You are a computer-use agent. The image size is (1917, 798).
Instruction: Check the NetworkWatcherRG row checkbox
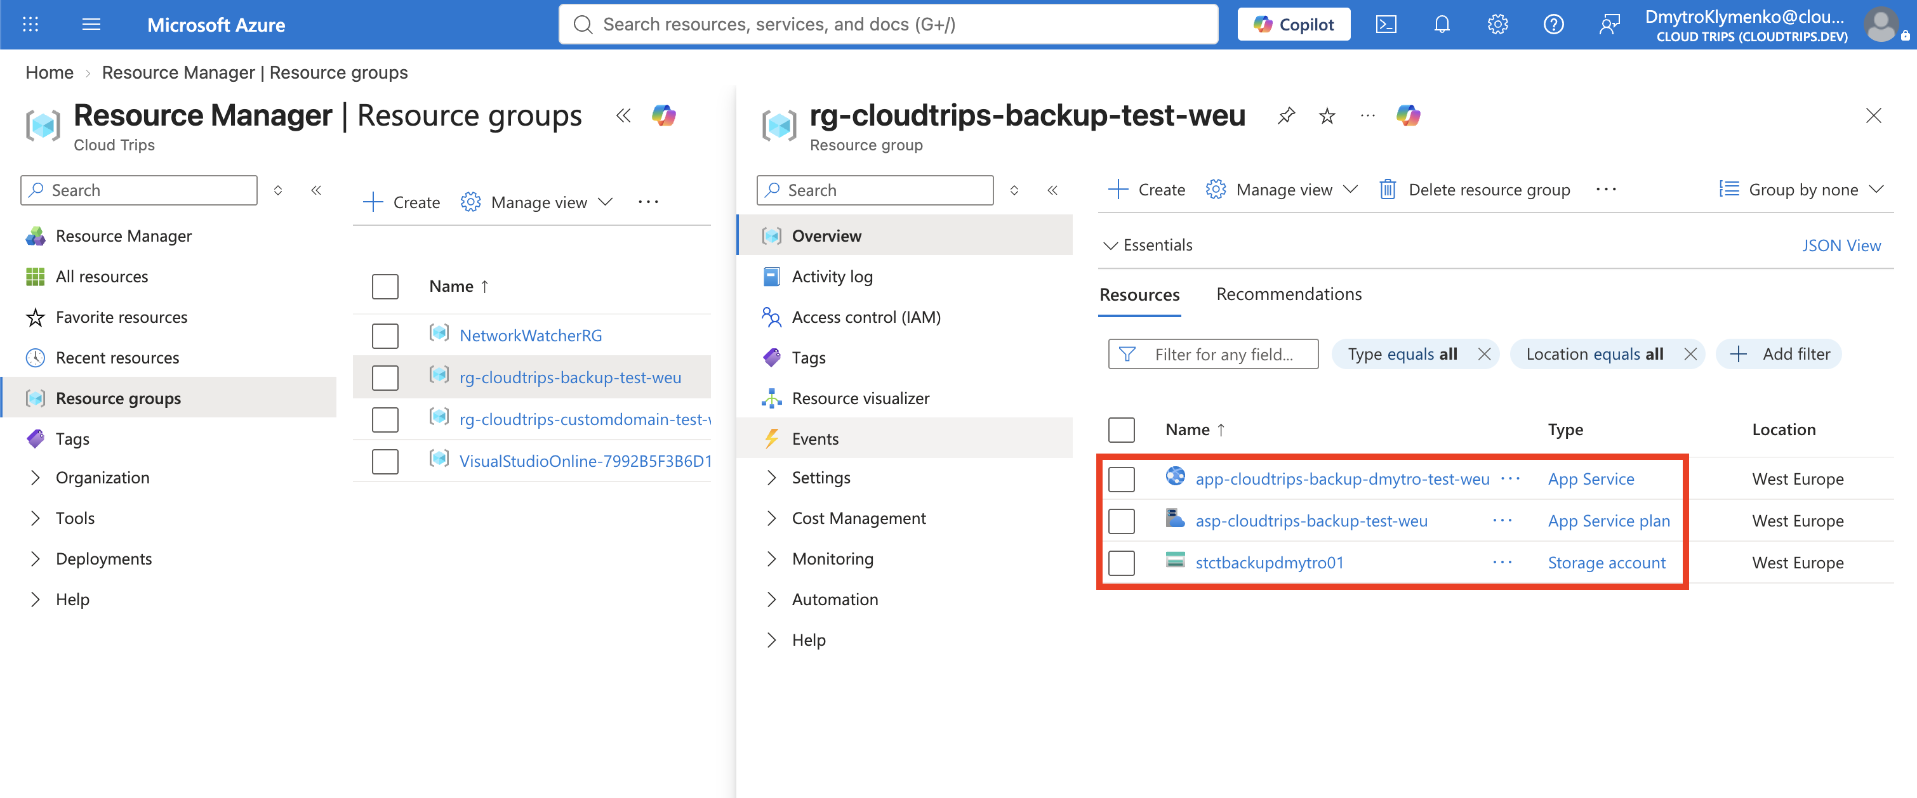coord(385,336)
